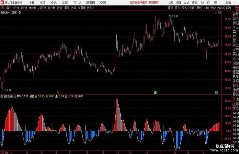Expand the 更多 periods chevron
This screenshot has height=154, width=239.
[93, 8]
